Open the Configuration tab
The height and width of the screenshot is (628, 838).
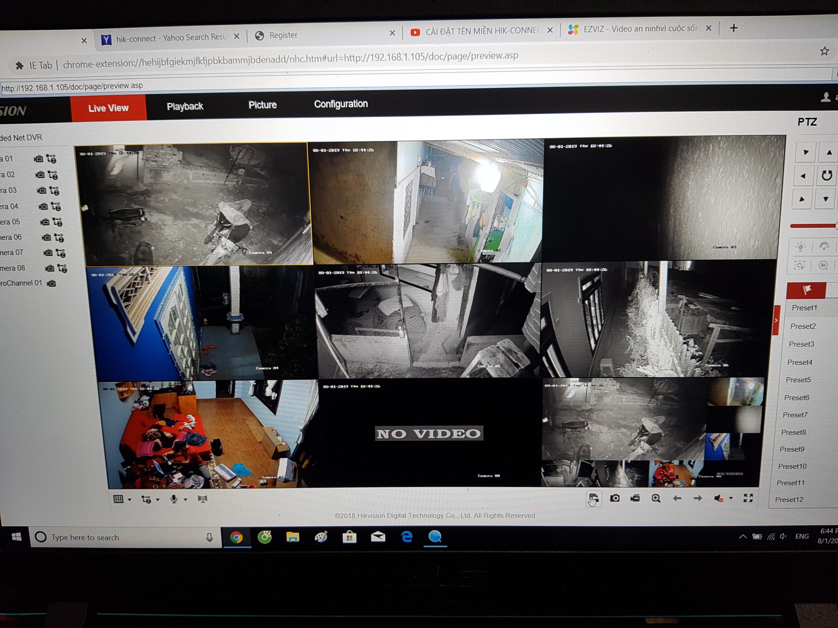(340, 104)
